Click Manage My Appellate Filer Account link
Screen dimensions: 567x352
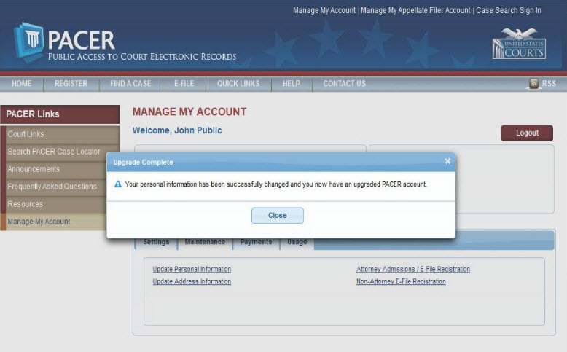click(415, 10)
